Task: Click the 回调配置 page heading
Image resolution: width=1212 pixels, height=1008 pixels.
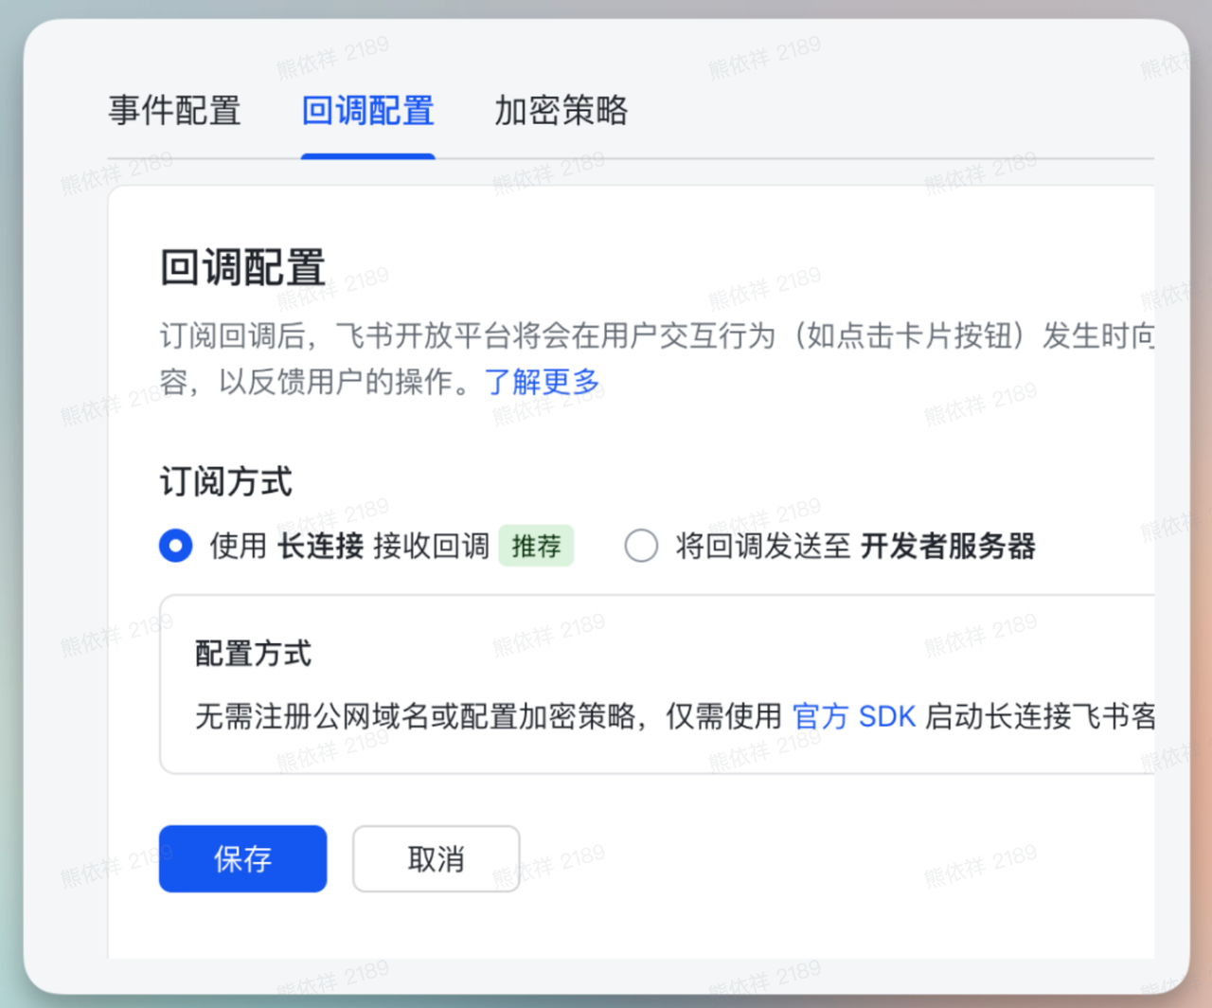Action: pos(241,268)
